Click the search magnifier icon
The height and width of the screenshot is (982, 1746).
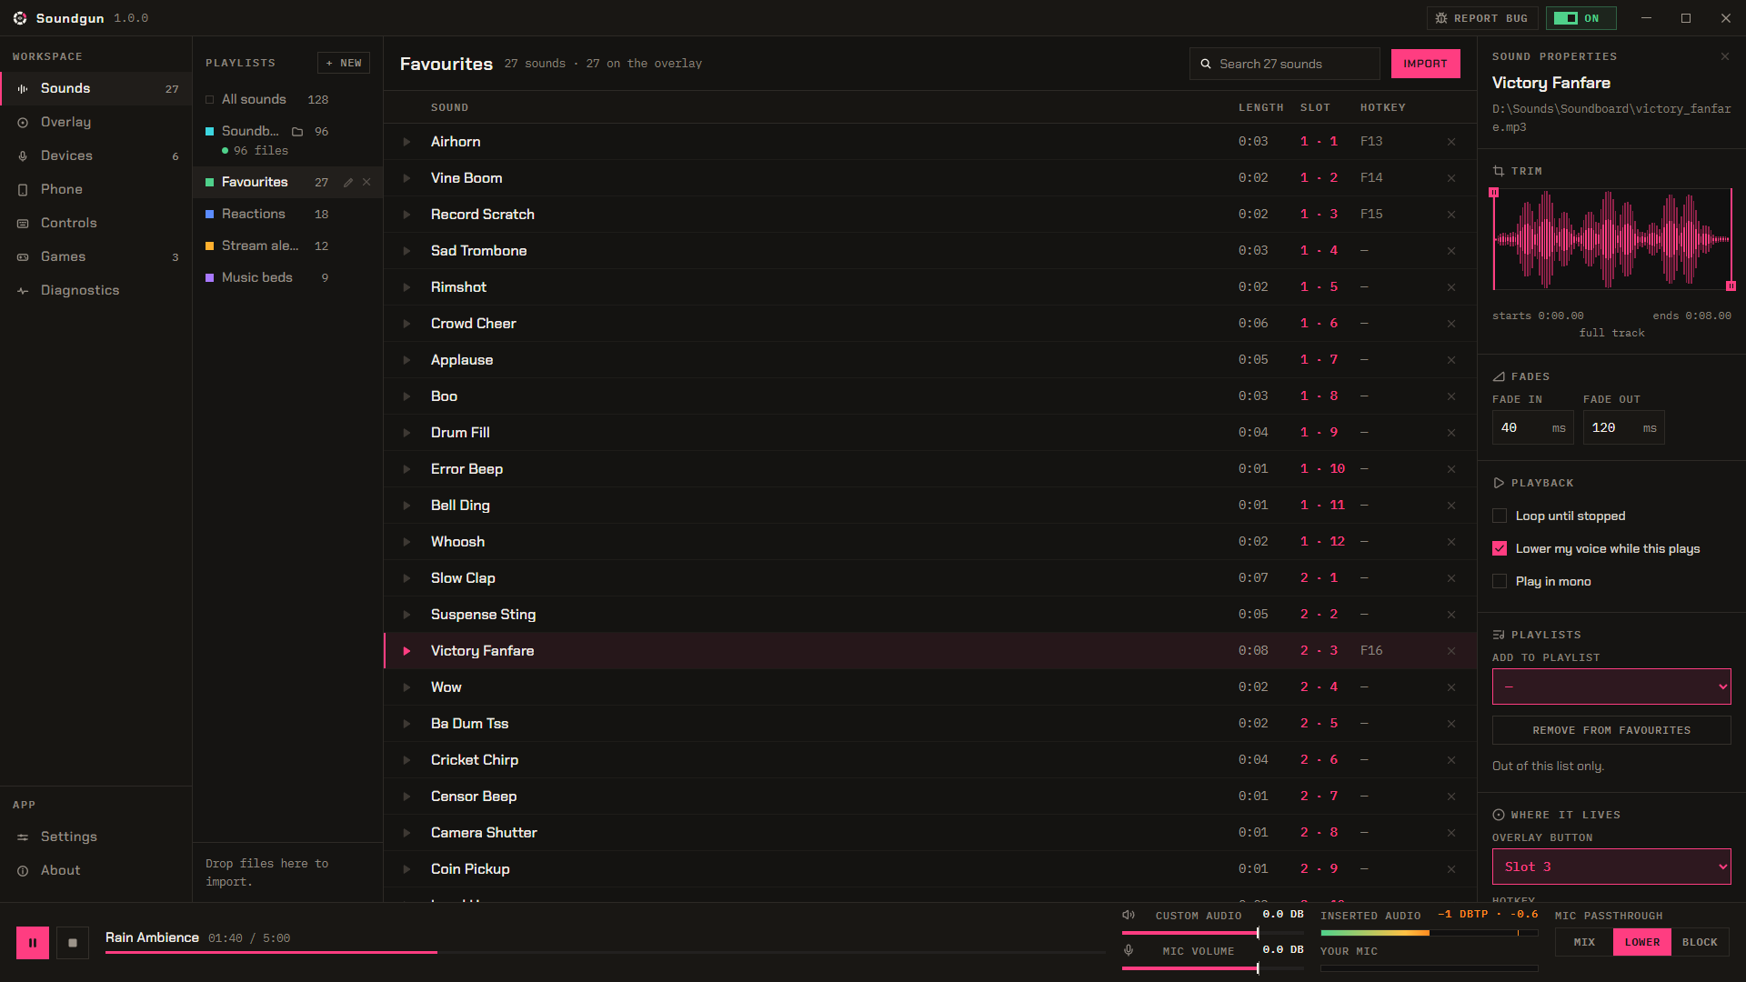point(1206,64)
